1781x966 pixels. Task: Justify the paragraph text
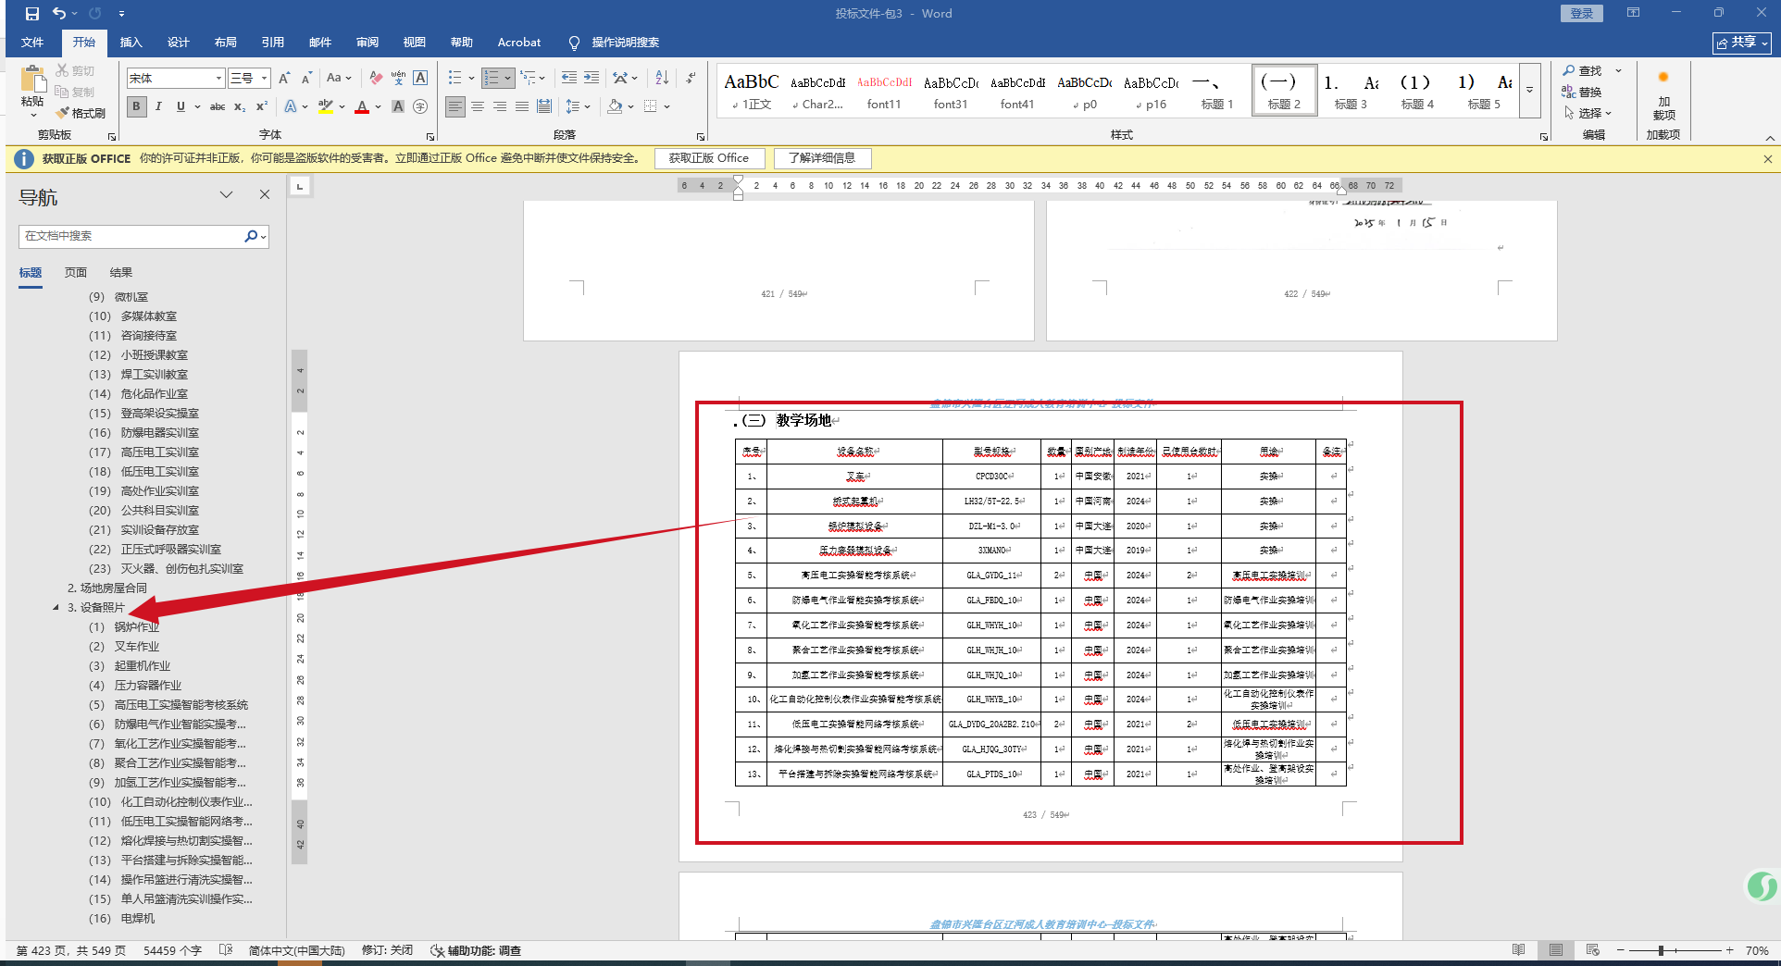pyautogui.click(x=522, y=106)
